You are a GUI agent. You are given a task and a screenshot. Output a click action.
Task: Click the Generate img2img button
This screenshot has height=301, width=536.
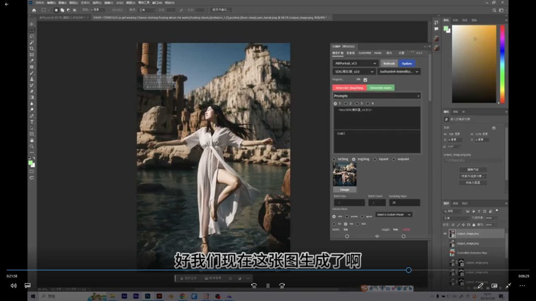click(350, 87)
